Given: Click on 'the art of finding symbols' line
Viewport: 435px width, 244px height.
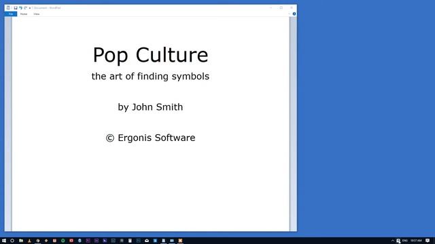Looking at the screenshot, I should 150,77.
